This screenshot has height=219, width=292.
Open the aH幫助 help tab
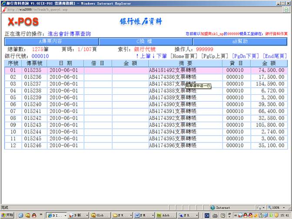coord(240,42)
